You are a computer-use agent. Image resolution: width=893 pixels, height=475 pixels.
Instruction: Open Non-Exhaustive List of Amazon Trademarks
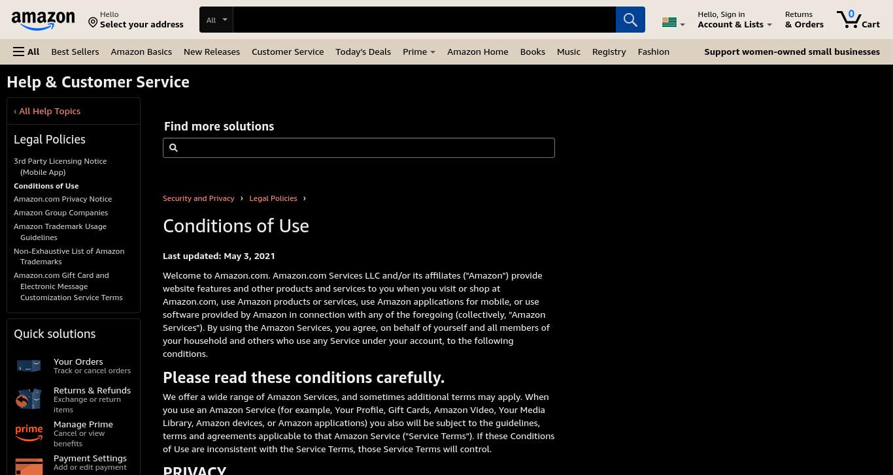coord(69,256)
